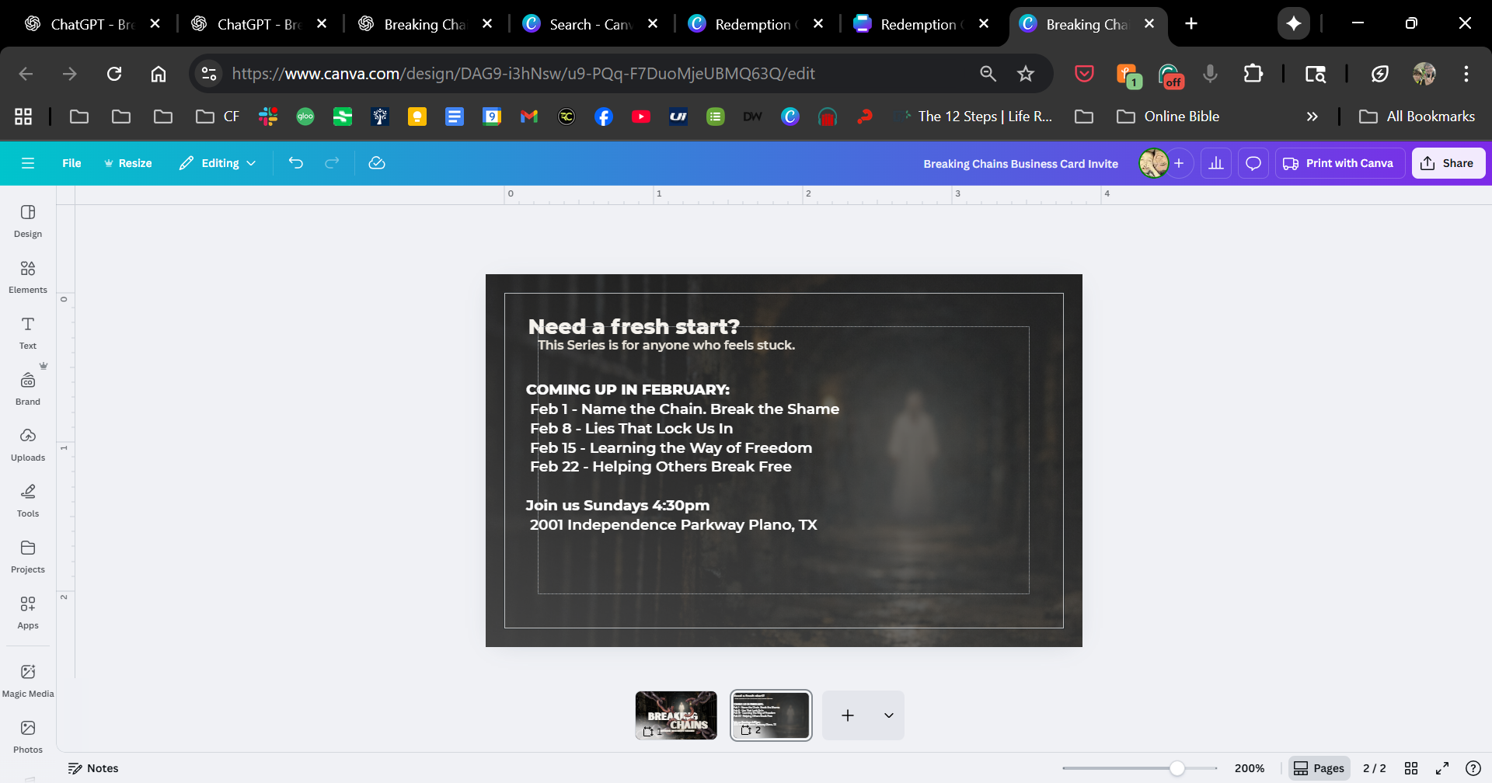The image size is (1492, 783).
Task: Switch to the Redemption browser tab
Action: point(751,24)
